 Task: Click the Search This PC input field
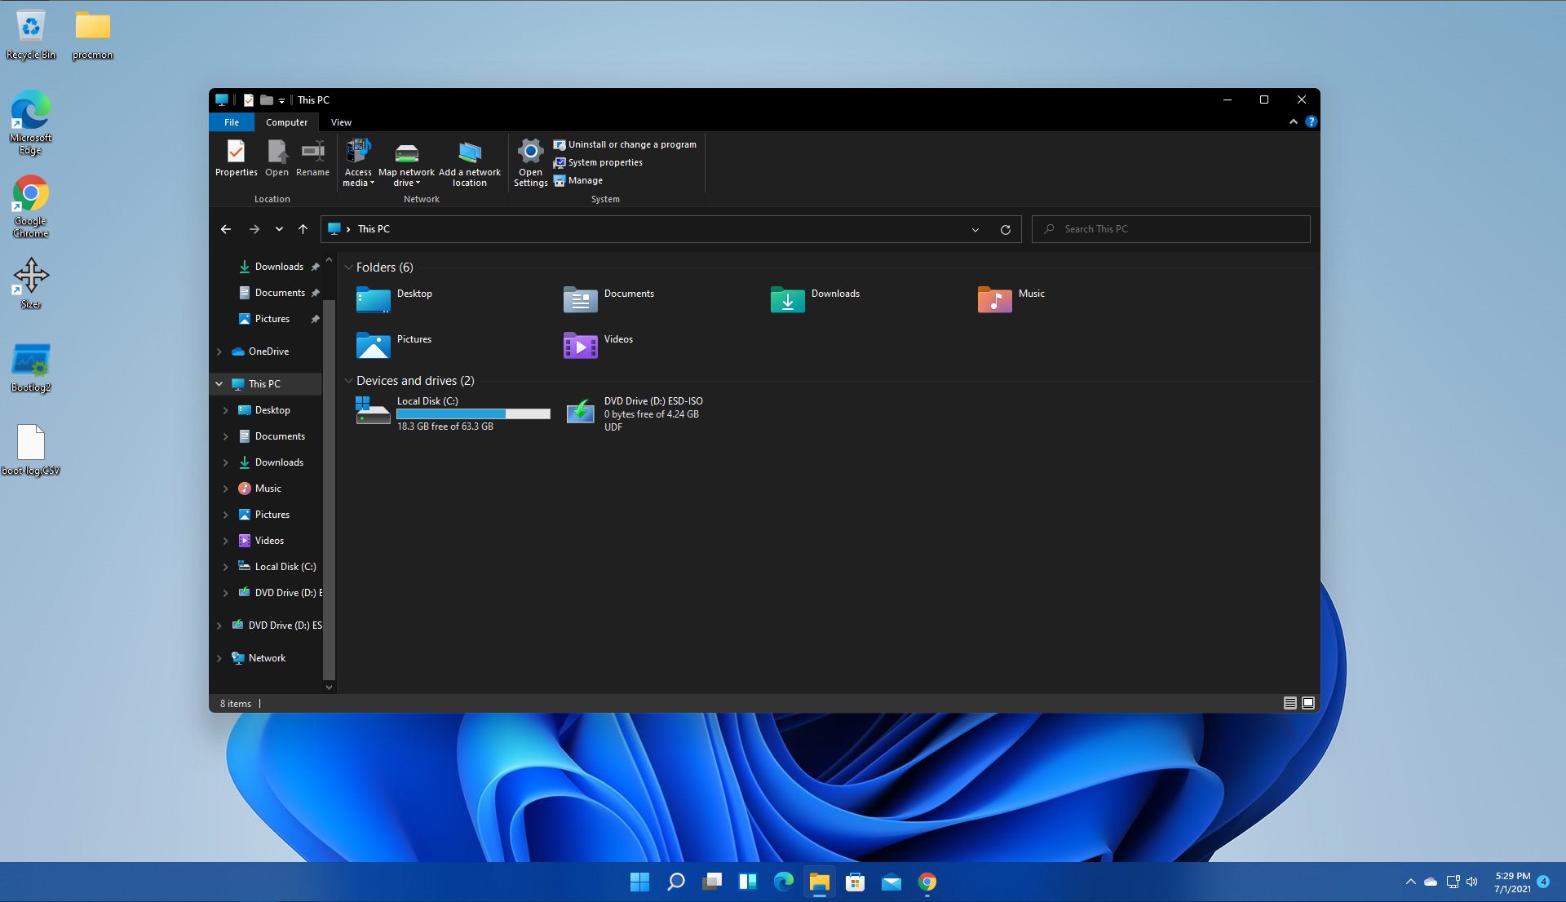coord(1170,229)
